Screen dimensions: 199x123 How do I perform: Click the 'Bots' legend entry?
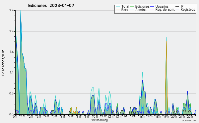pos(122,10)
